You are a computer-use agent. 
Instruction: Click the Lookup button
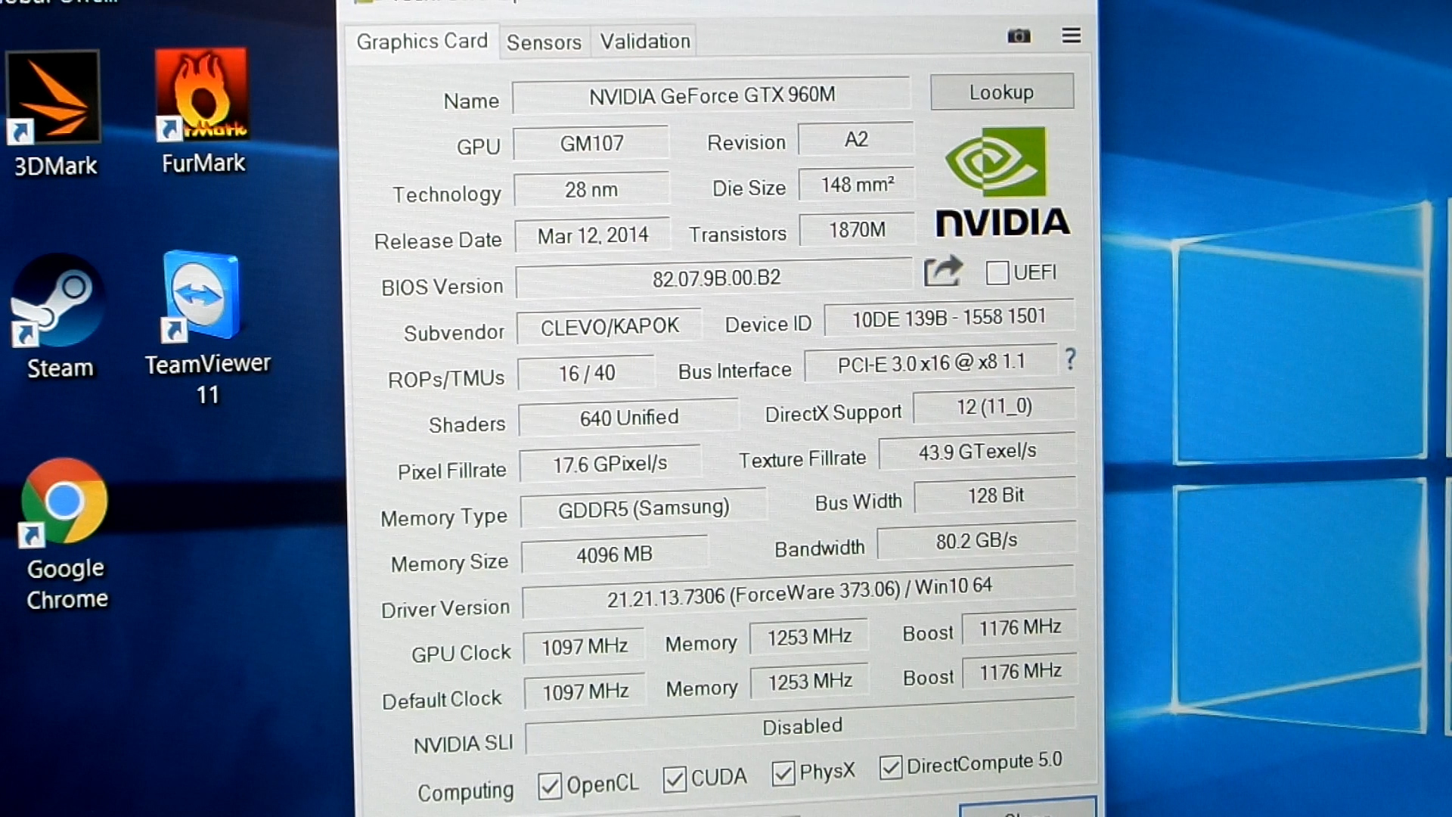point(1001,92)
